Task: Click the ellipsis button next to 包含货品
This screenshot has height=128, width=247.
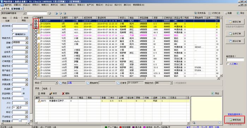Action: 26,98
